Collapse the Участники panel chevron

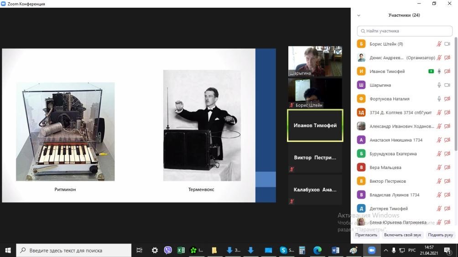click(359, 15)
